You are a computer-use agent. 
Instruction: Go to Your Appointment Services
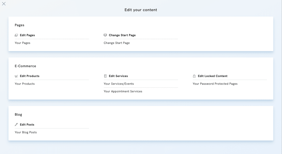point(123,91)
